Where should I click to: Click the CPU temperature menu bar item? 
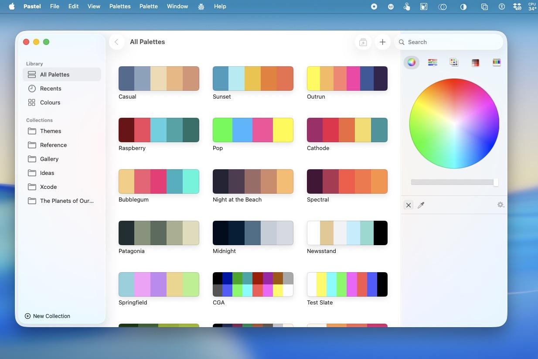pos(532,7)
